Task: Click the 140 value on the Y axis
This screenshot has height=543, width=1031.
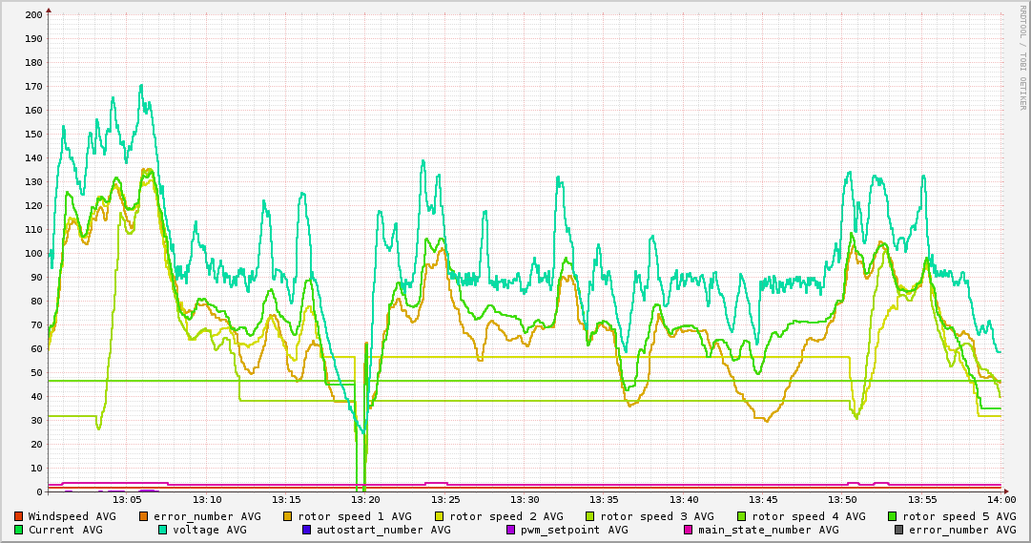Action: [x=33, y=158]
